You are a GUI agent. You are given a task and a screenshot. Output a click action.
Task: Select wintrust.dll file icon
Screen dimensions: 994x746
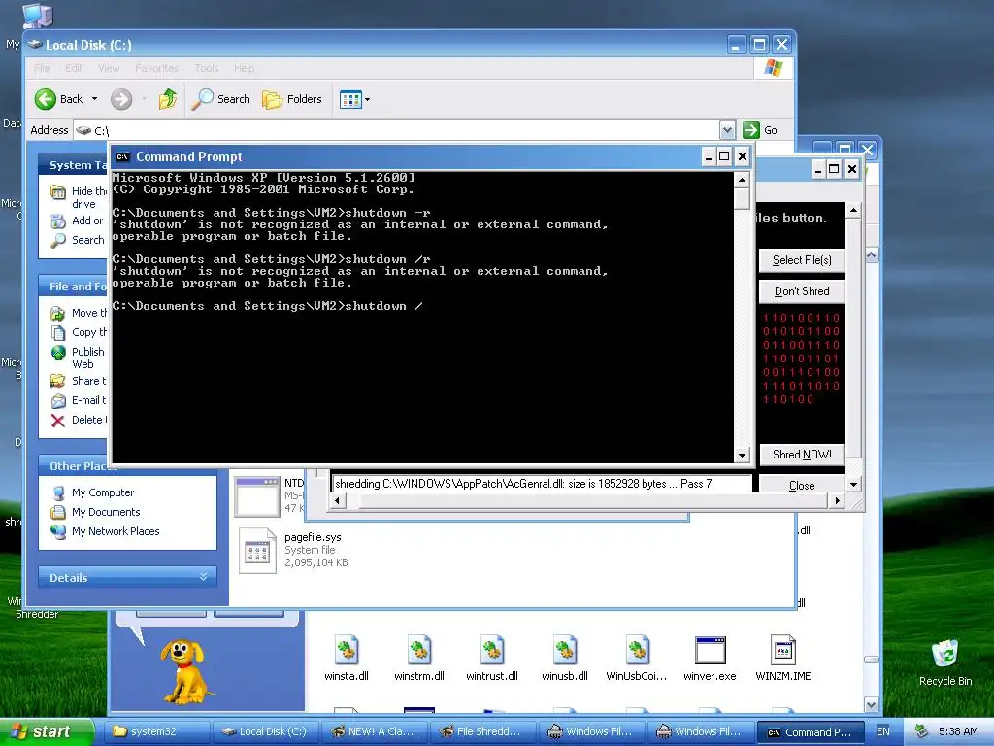(x=492, y=658)
